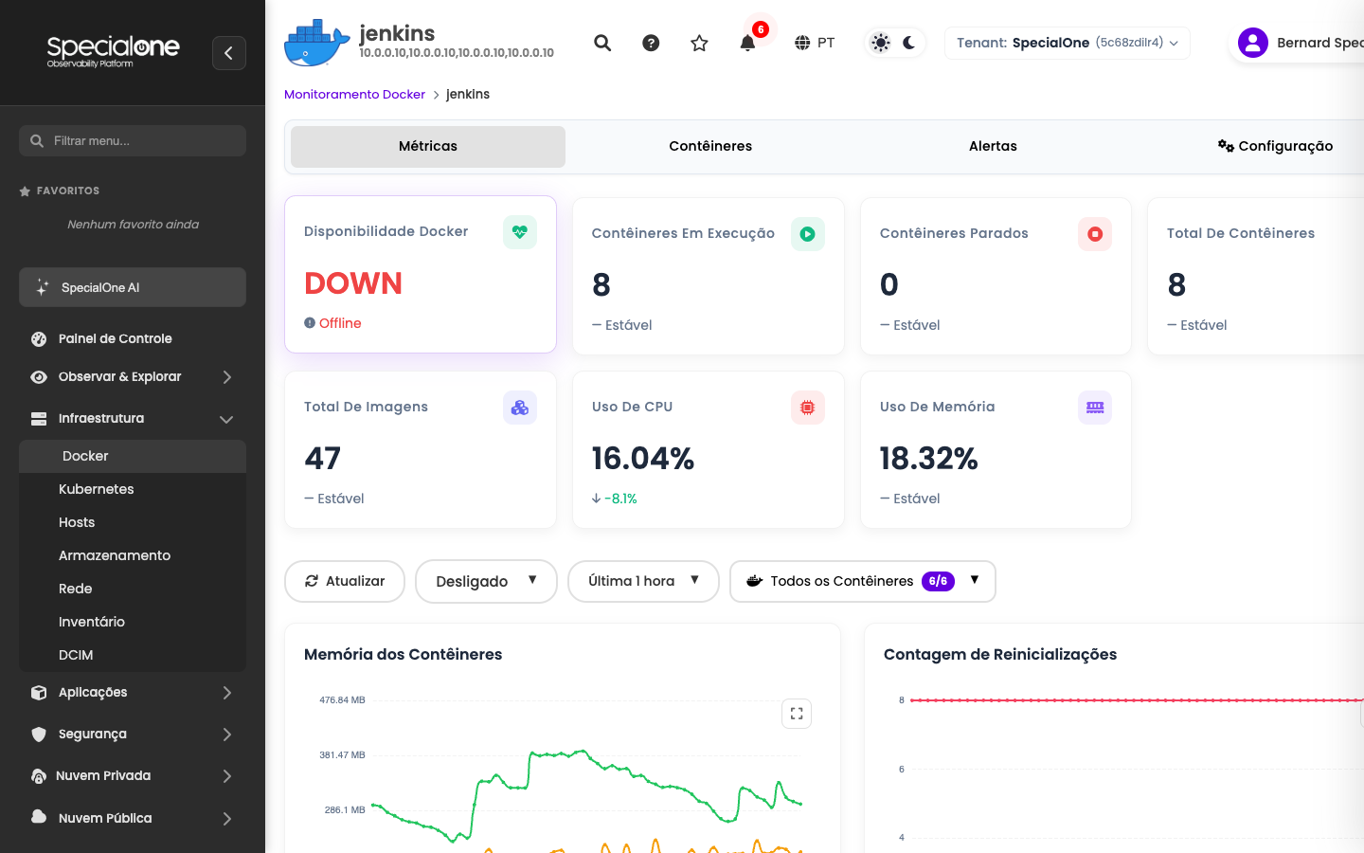Open Bernard user profile avatar
The width and height of the screenshot is (1364, 853).
pyautogui.click(x=1253, y=43)
